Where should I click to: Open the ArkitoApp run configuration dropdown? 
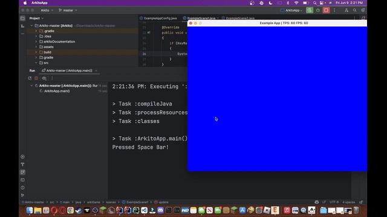(291, 10)
